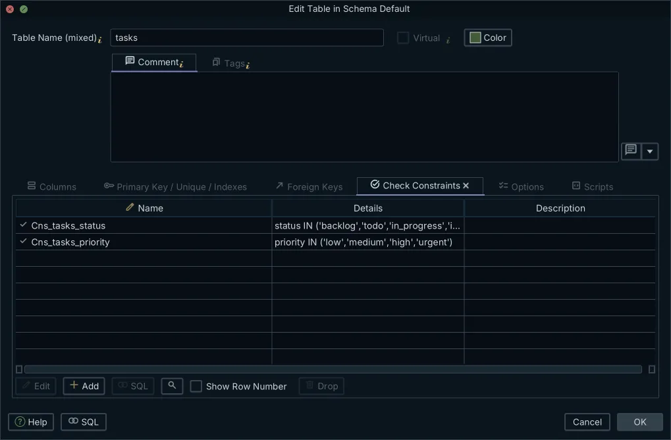Open the Columns tab
This screenshot has width=671, height=440.
(52, 186)
